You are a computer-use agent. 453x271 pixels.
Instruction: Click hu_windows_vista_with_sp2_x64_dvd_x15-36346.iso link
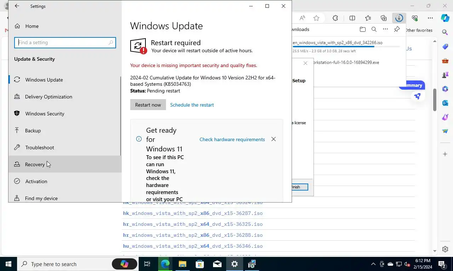193,246
